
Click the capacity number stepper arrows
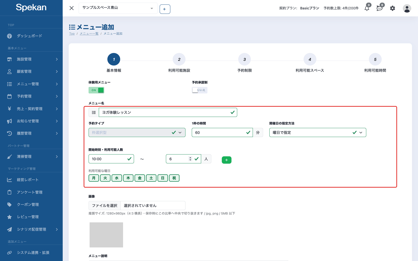(190, 159)
